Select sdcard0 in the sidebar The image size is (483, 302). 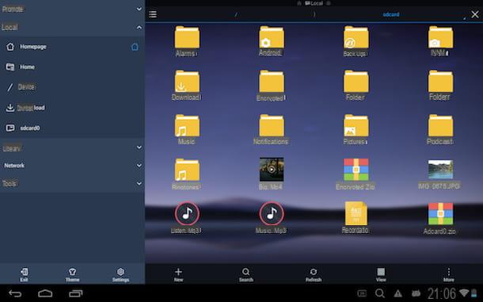pos(72,128)
